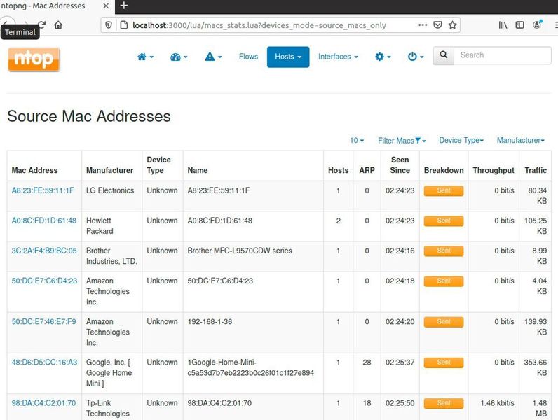Click Sent breakdown bar for Brother Industries row
Screen dimensions: 558x420
pos(444,251)
